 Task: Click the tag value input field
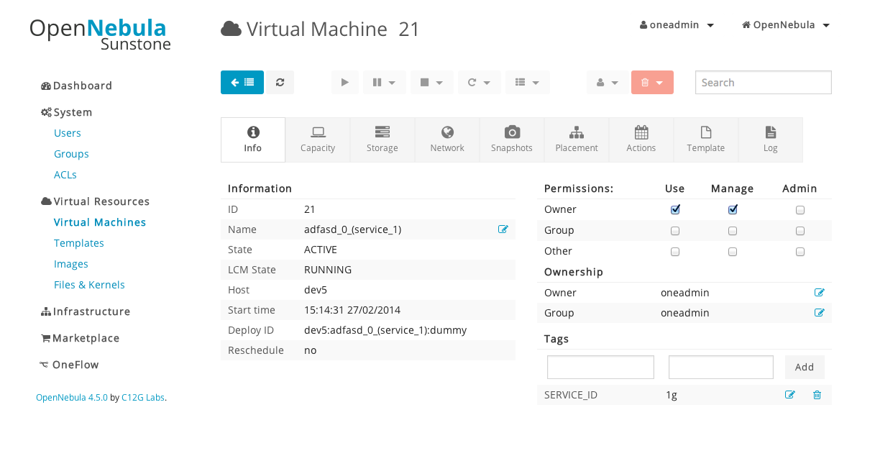(721, 367)
